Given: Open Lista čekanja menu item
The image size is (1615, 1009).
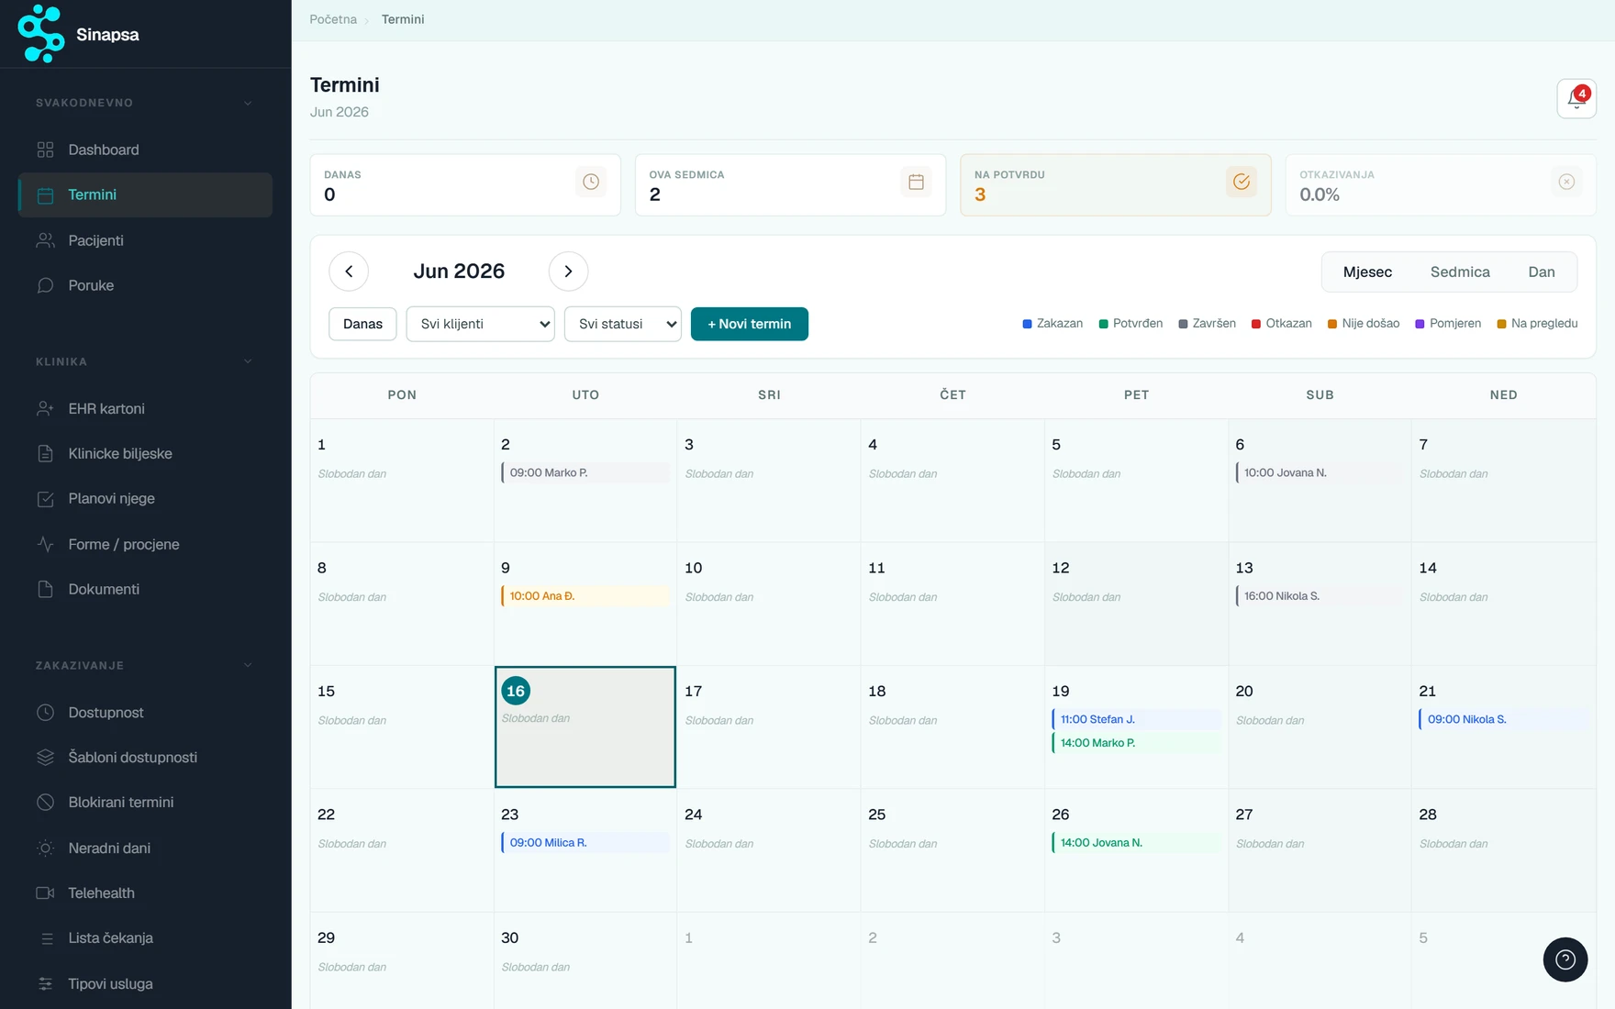Looking at the screenshot, I should click(145, 937).
